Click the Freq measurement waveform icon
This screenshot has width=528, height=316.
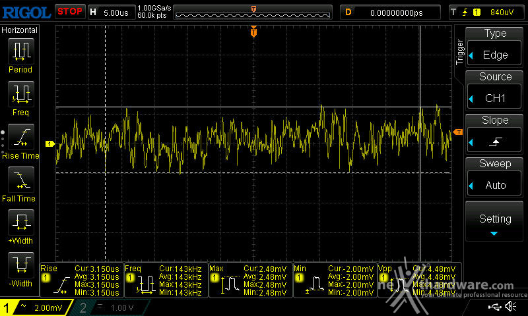[146, 286]
